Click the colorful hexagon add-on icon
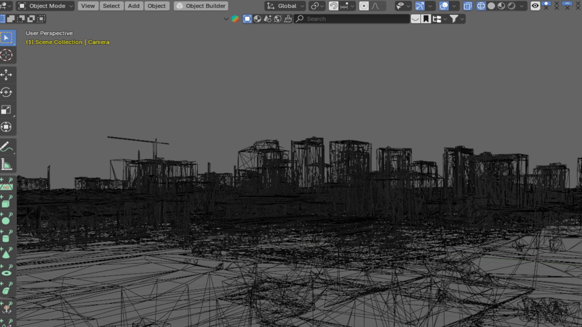The width and height of the screenshot is (582, 327). [235, 19]
